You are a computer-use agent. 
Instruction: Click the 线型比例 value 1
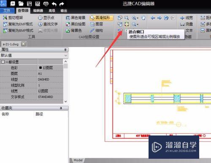pos(50,85)
